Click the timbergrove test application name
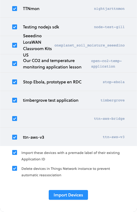Image resolution: width=137 pixels, height=212 pixels. click(x=51, y=100)
